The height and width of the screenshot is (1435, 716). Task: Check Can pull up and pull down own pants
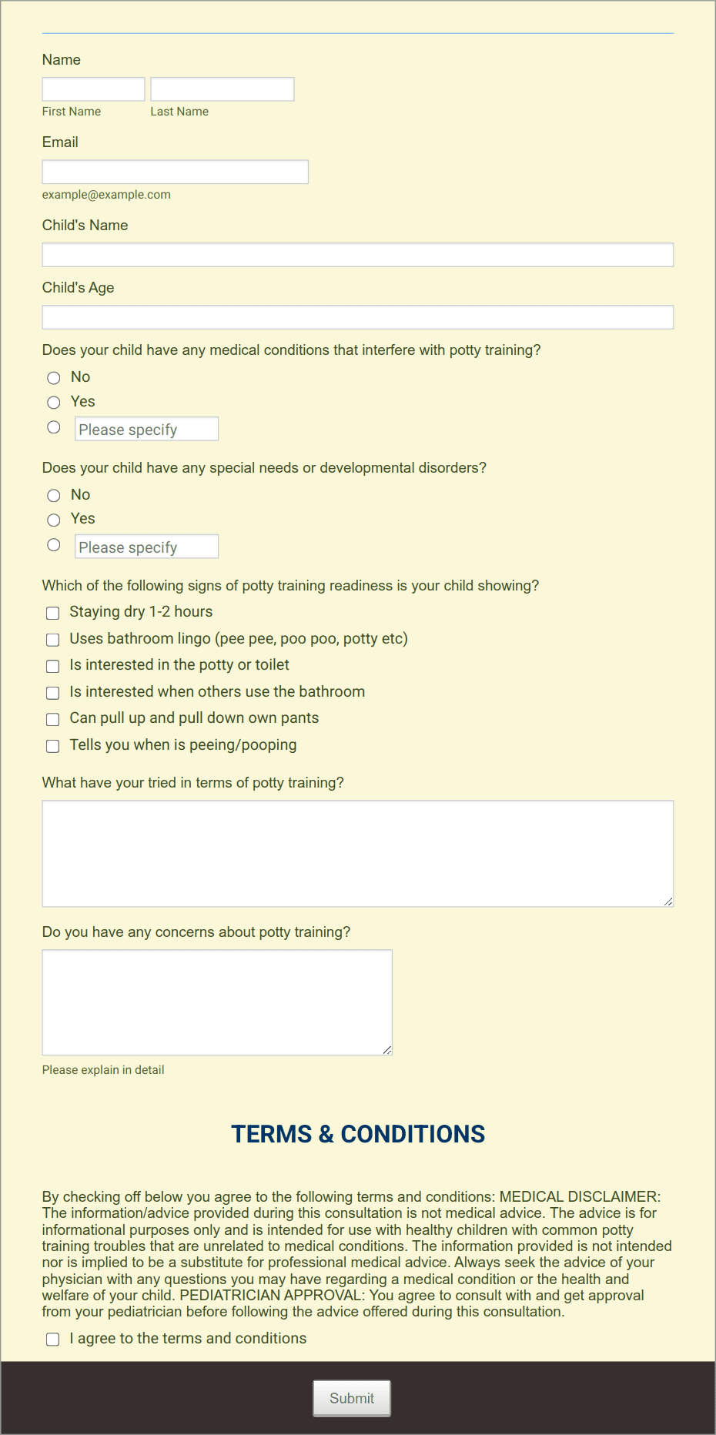pyautogui.click(x=53, y=720)
